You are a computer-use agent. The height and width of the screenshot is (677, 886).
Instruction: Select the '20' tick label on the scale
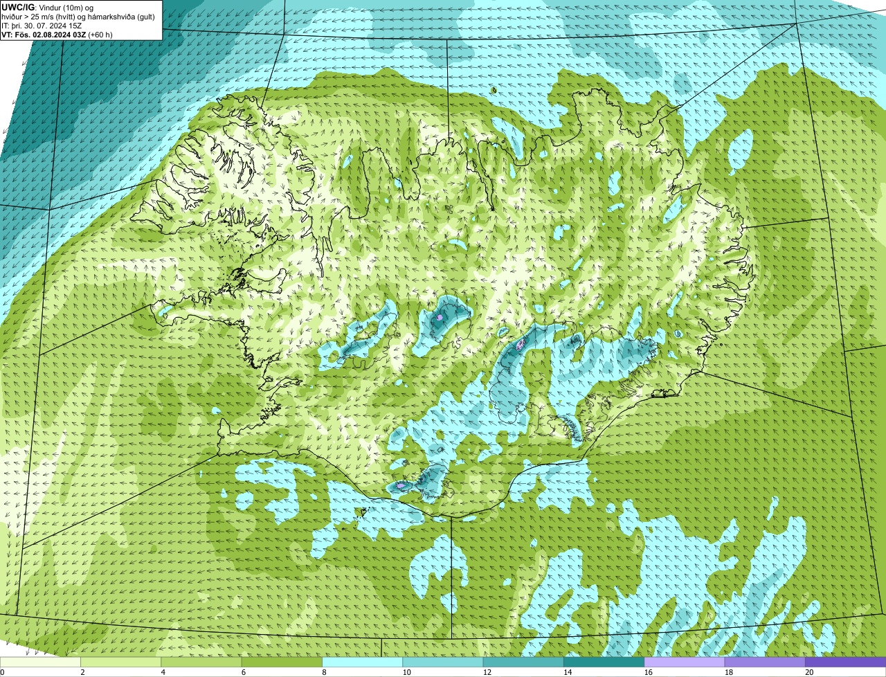pos(809,672)
